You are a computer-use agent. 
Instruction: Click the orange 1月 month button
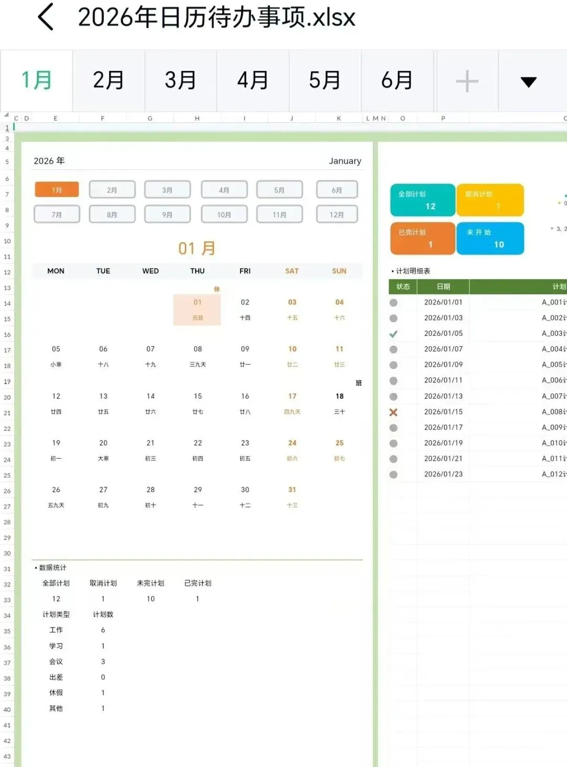pos(57,189)
